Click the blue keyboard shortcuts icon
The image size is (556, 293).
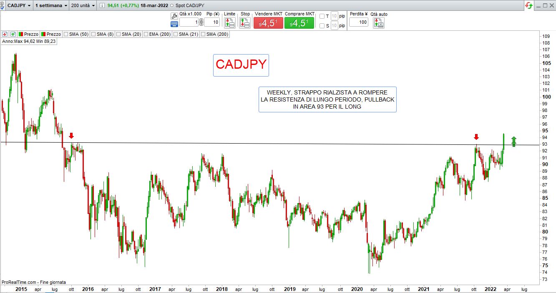[174, 24]
